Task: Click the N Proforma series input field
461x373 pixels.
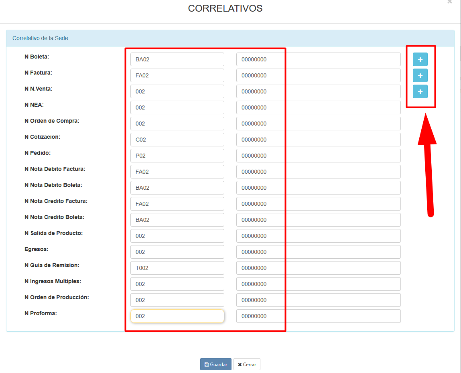Action: coord(177,316)
